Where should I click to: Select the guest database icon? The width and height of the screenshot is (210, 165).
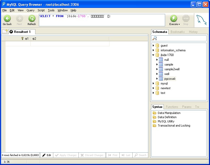click(x=157, y=46)
